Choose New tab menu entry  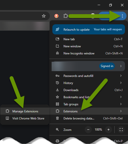point(89,39)
